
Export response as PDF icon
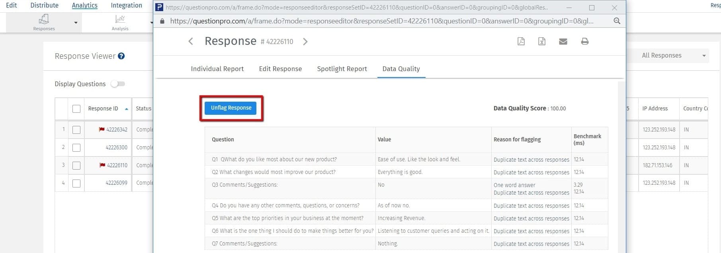pyautogui.click(x=521, y=41)
